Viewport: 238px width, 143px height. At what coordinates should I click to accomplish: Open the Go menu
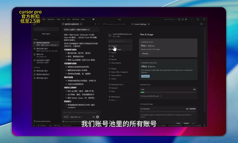[x=64, y=19]
